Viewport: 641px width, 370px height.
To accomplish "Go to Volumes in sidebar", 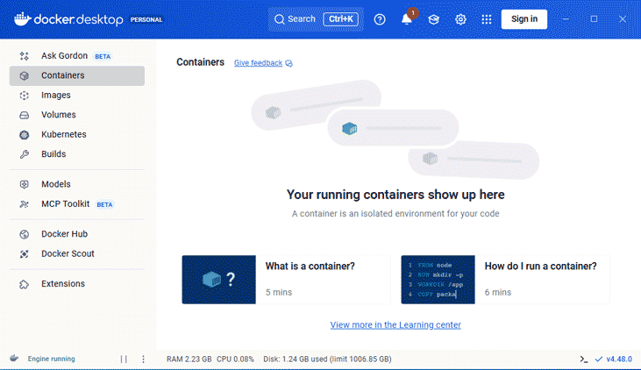I will tap(59, 115).
